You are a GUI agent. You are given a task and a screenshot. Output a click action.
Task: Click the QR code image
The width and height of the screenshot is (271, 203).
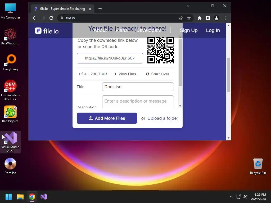(x=161, y=50)
